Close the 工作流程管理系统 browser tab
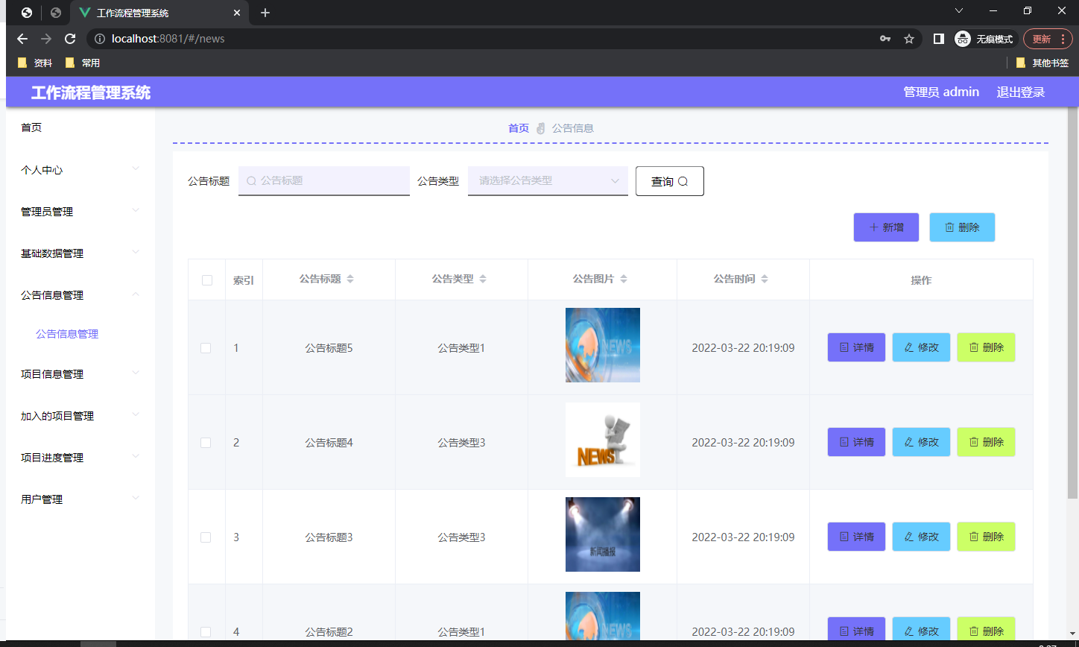This screenshot has height=647, width=1079. point(237,13)
